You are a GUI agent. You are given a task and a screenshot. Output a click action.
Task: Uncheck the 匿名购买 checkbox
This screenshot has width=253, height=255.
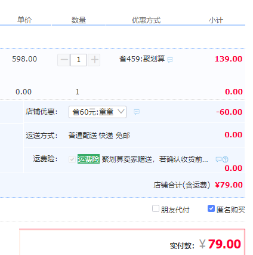point(211,208)
